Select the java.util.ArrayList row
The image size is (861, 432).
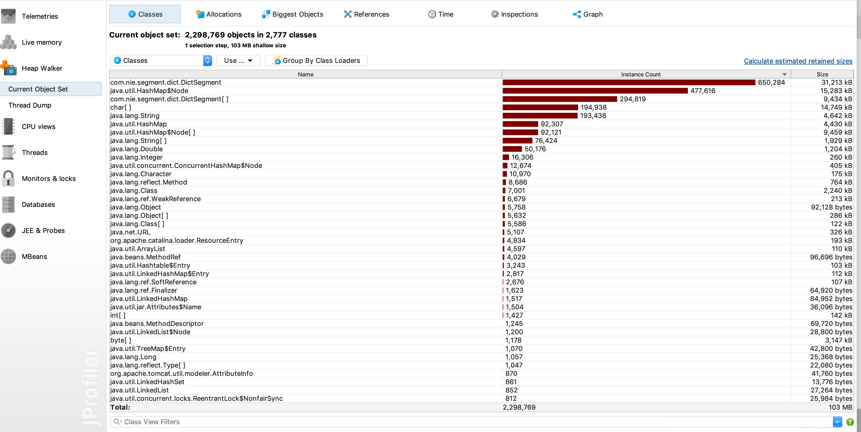tap(481, 248)
